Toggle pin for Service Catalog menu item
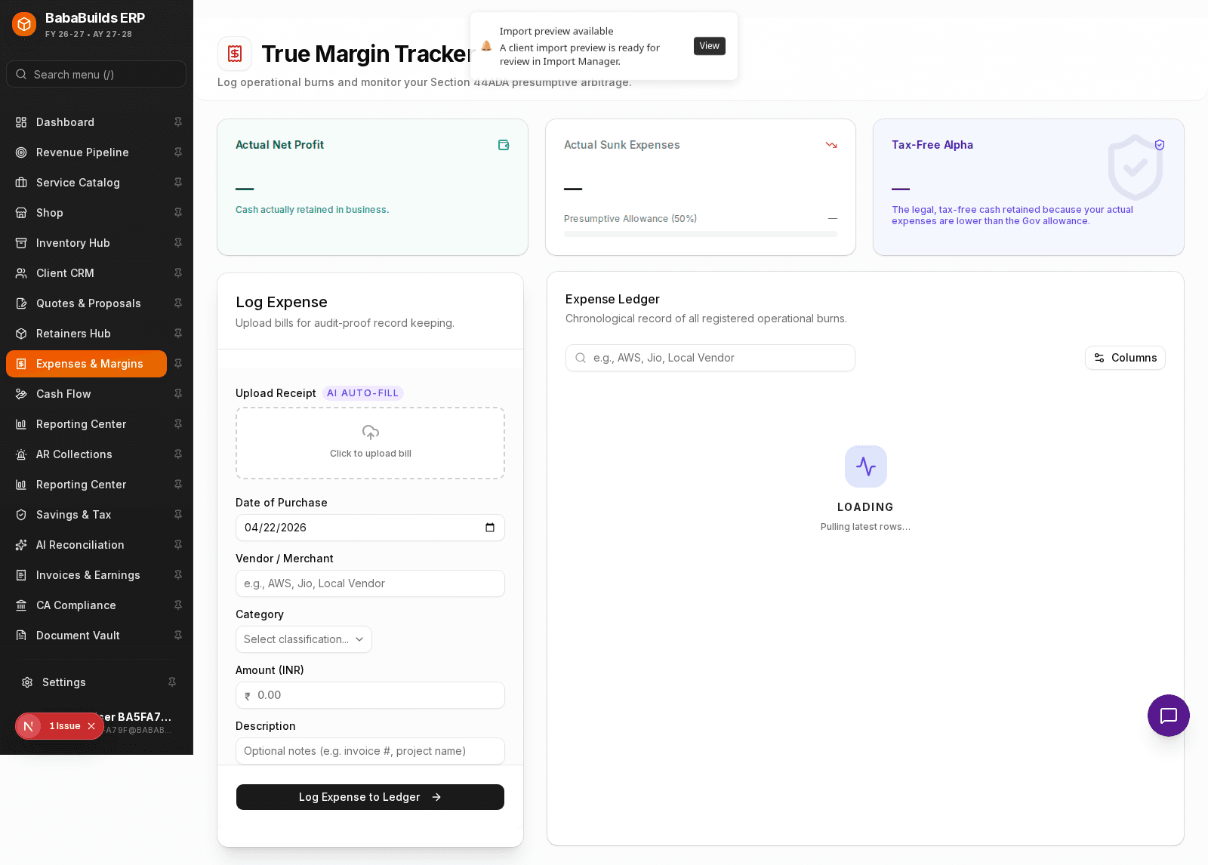1208x865 pixels. click(178, 183)
